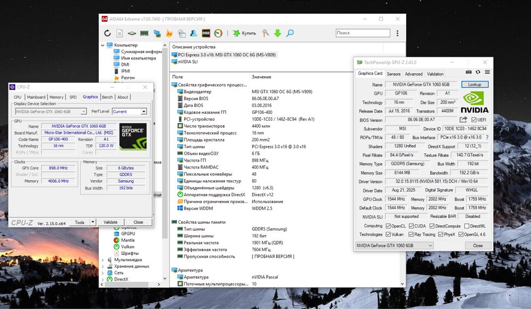Click the AIDA64 refresh icon

point(107,33)
